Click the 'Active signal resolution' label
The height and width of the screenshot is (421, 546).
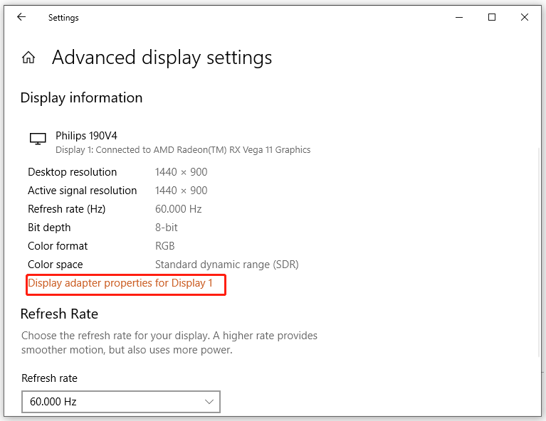click(x=82, y=191)
